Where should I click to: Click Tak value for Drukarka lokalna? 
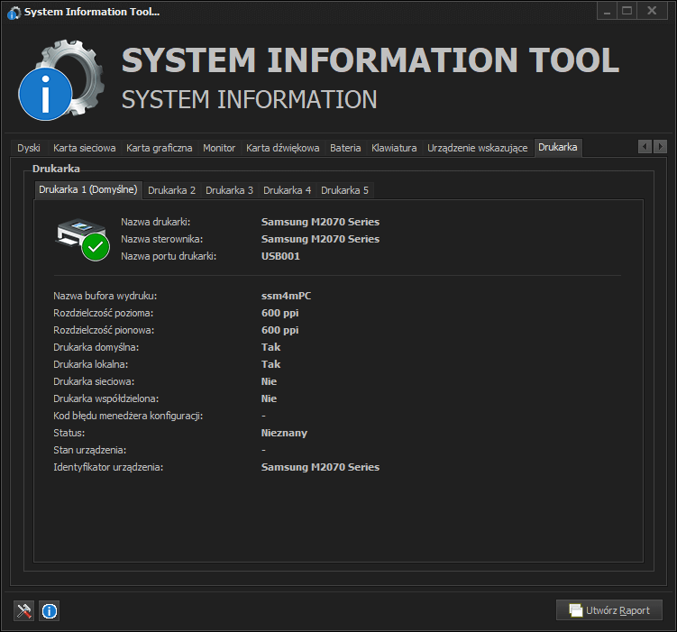270,365
